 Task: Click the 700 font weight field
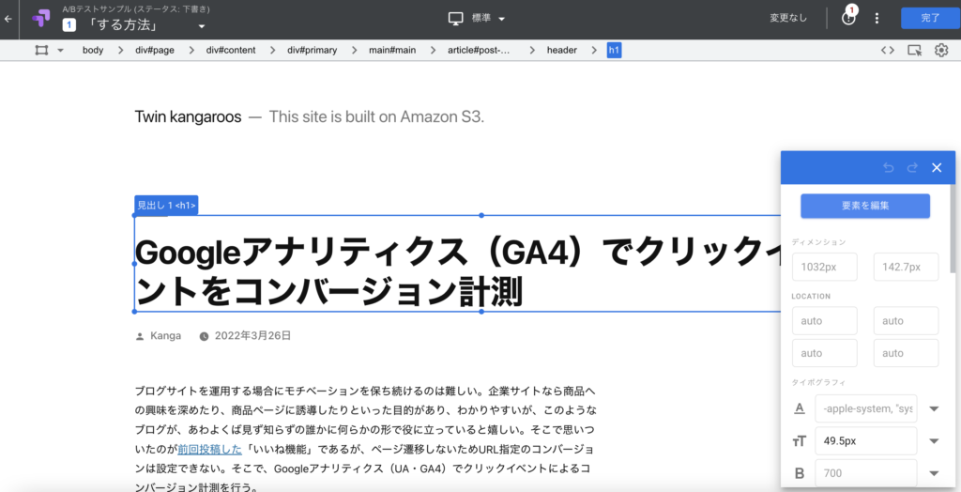click(866, 473)
